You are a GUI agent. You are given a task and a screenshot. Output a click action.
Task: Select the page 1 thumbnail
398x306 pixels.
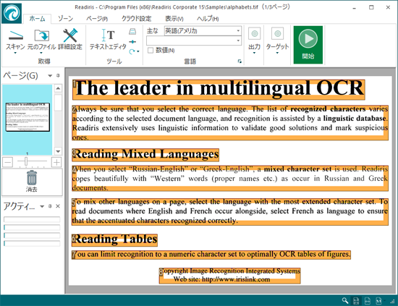(x=27, y=117)
